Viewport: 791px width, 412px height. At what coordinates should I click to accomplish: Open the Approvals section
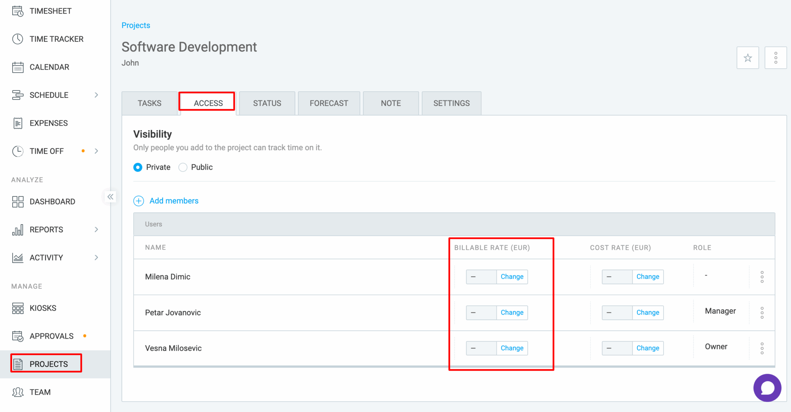point(51,336)
